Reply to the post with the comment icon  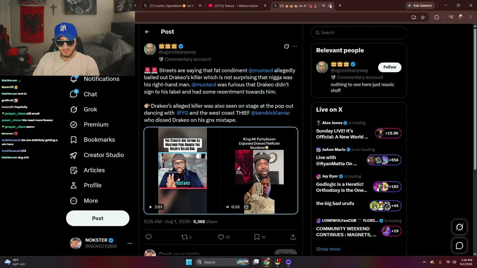pos(149,237)
